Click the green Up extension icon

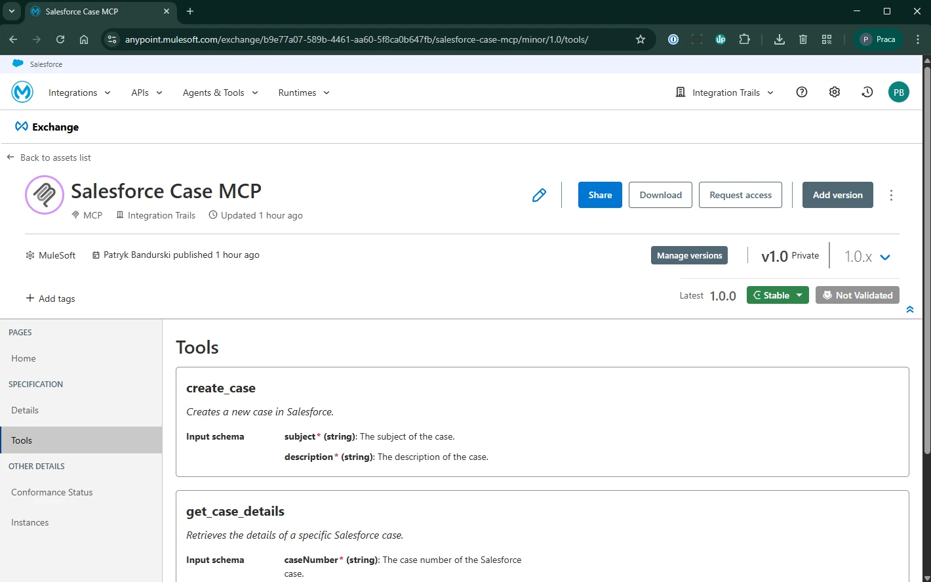[x=721, y=39]
